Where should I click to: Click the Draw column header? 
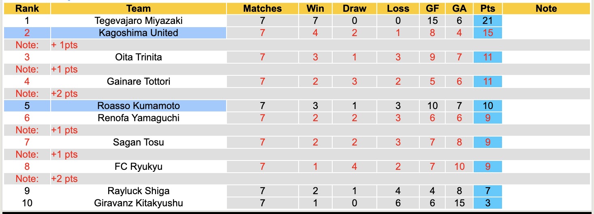354,9
